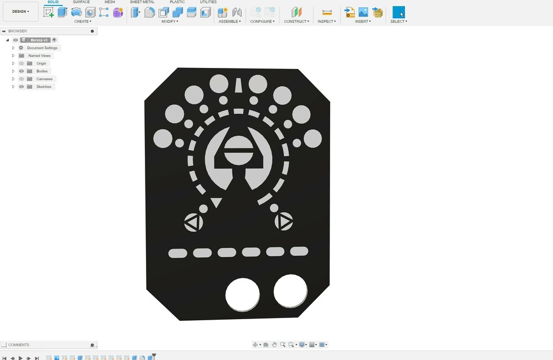The width and height of the screenshot is (553, 360).
Task: Open the Design workspace dropdown
Action: click(x=20, y=12)
